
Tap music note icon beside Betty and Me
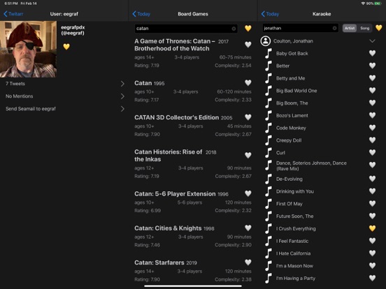(269, 78)
